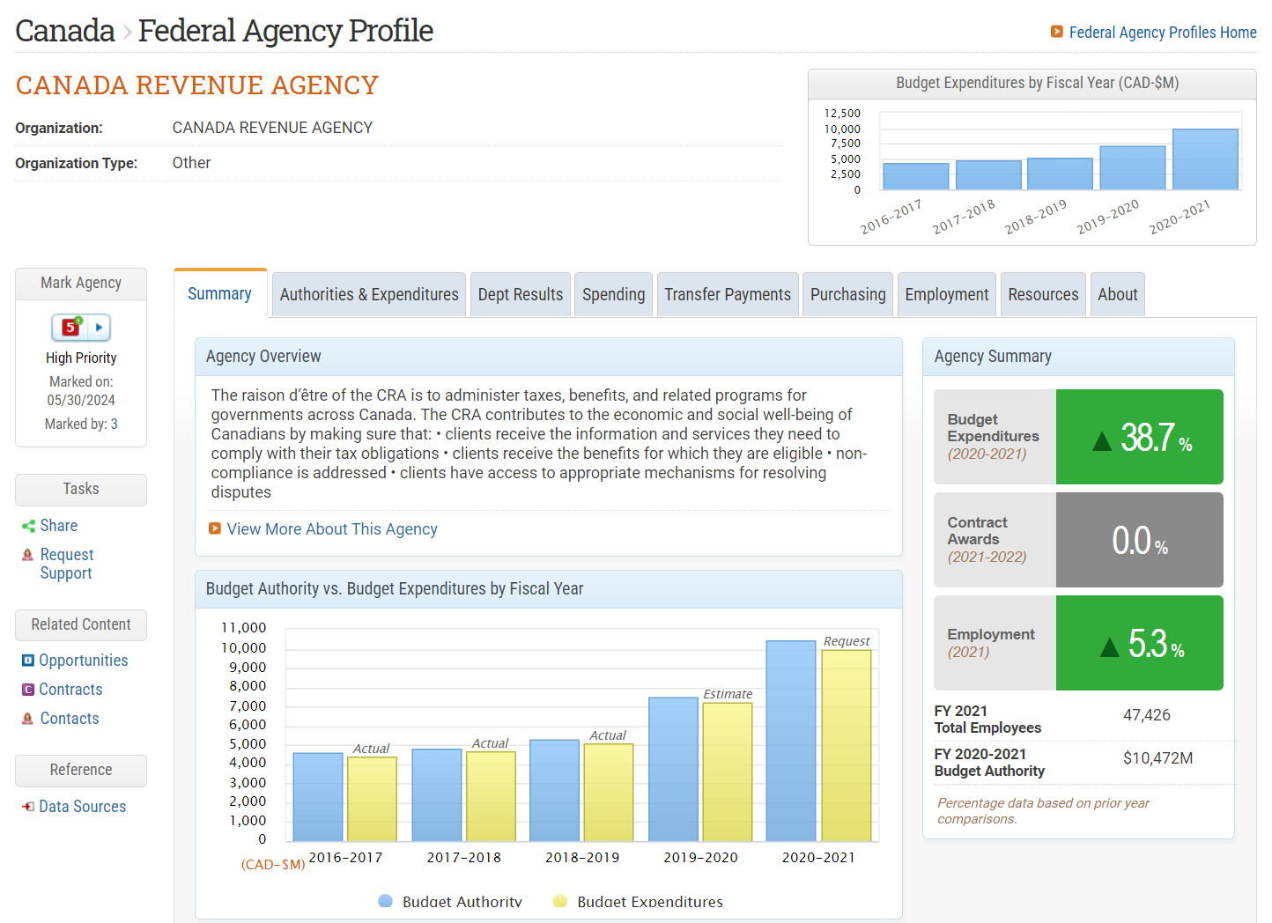Click the CANADA REVENUE AGENCY title heading

click(x=197, y=85)
